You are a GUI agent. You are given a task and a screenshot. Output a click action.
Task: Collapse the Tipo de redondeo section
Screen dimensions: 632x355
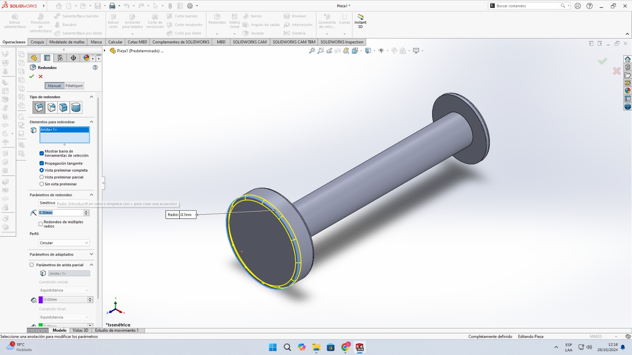click(x=91, y=97)
